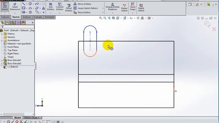
Task: Select the Circle sketch tool
Action: click(30, 4)
